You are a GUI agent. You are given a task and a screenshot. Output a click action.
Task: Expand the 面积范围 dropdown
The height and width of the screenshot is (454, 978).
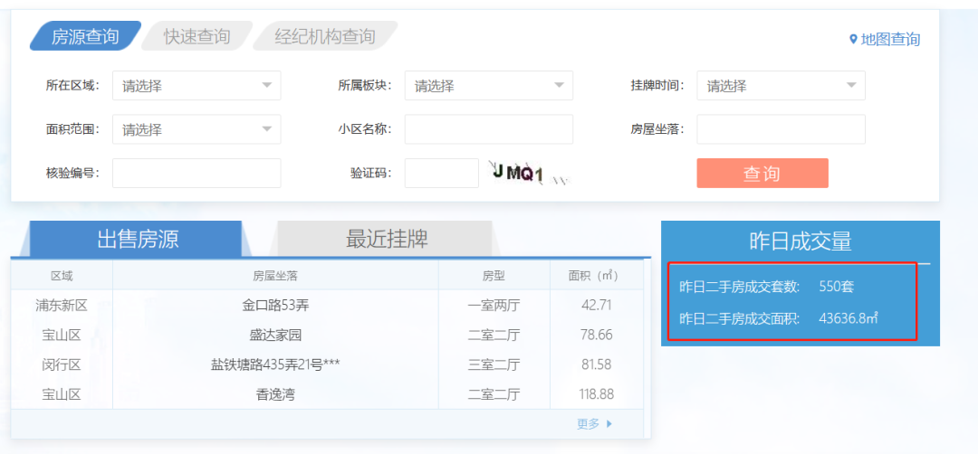[197, 129]
